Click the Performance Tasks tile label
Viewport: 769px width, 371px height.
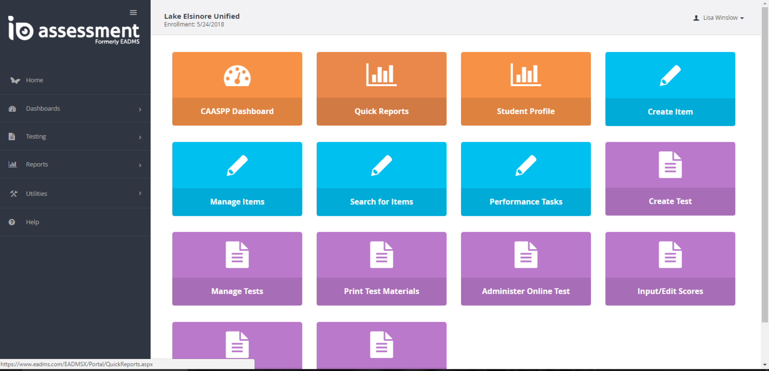[x=525, y=202]
